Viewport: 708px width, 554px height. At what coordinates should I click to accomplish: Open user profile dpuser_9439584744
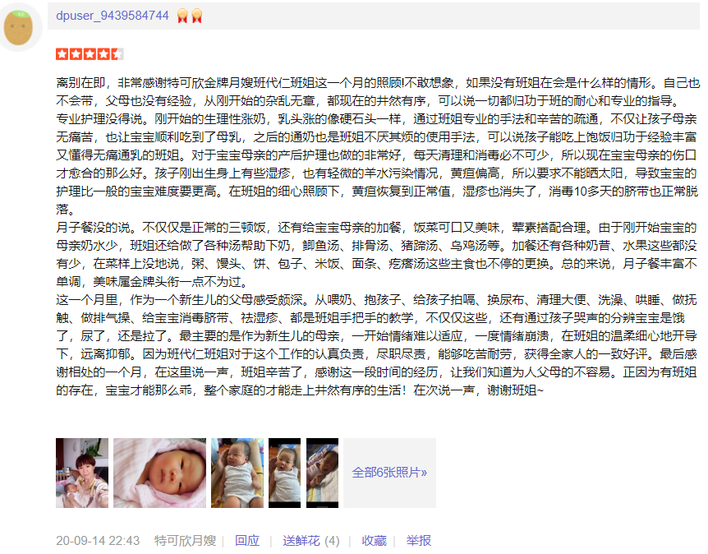(x=112, y=16)
